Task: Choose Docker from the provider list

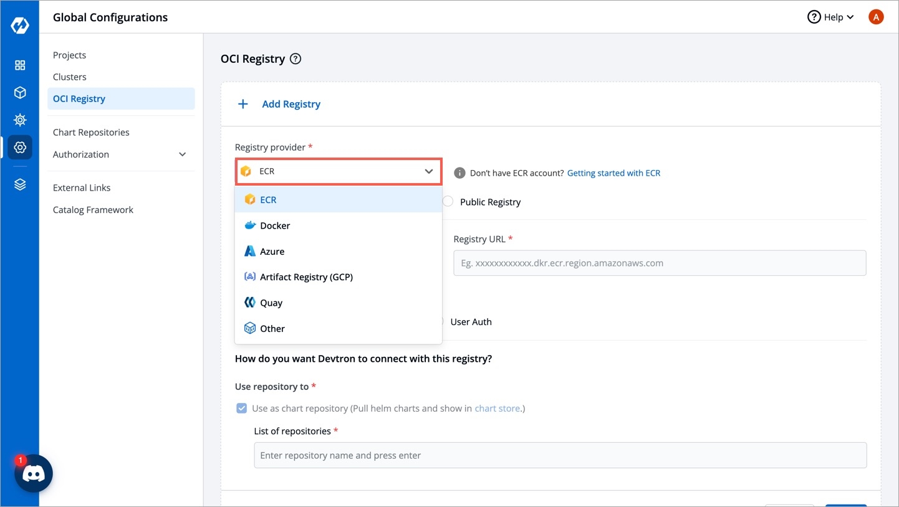Action: point(275,225)
